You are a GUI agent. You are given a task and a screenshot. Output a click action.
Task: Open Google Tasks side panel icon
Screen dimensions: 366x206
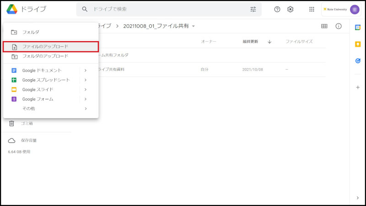point(358,60)
